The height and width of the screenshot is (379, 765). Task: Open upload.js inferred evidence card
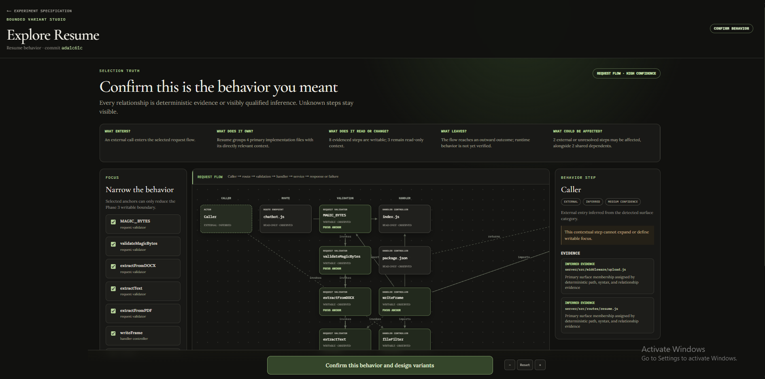(x=607, y=276)
